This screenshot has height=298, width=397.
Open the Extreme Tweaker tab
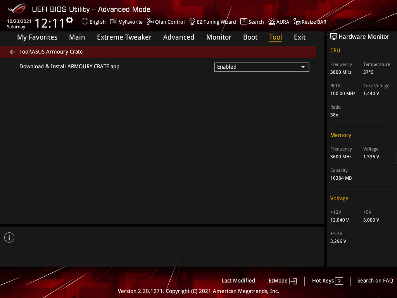pyautogui.click(x=124, y=37)
